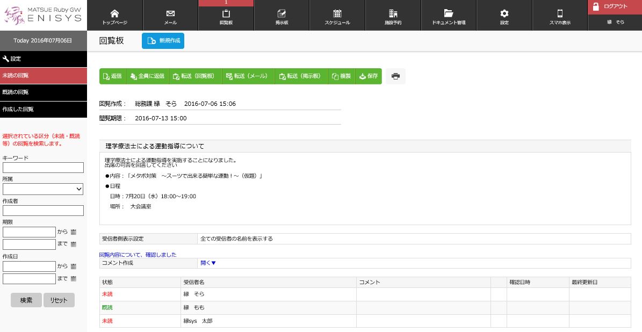
Task: Expand comment form via 開く▼
Action: point(208,263)
